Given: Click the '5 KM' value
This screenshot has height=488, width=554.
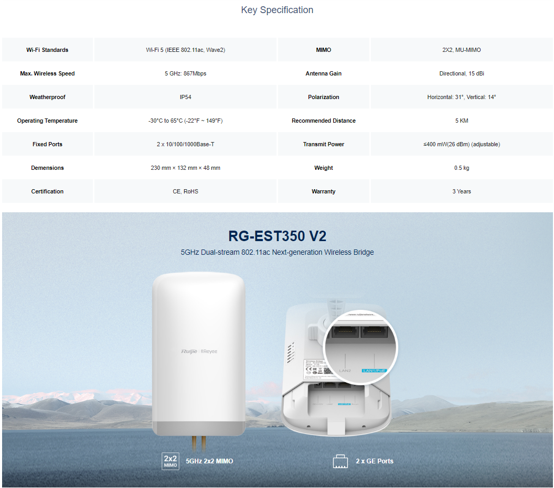Looking at the screenshot, I should tap(462, 121).
